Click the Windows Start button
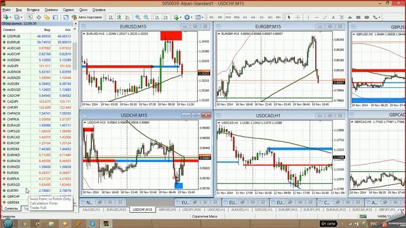The image size is (406, 228). 8,224
